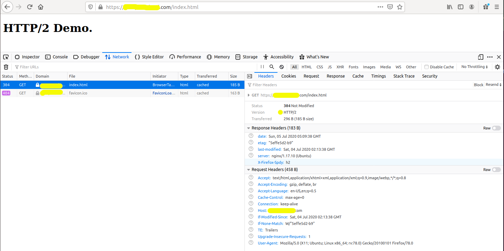Viewport: 504px width, 251px height.
Task: Filter requests by JS type
Action: pyautogui.click(x=330, y=67)
